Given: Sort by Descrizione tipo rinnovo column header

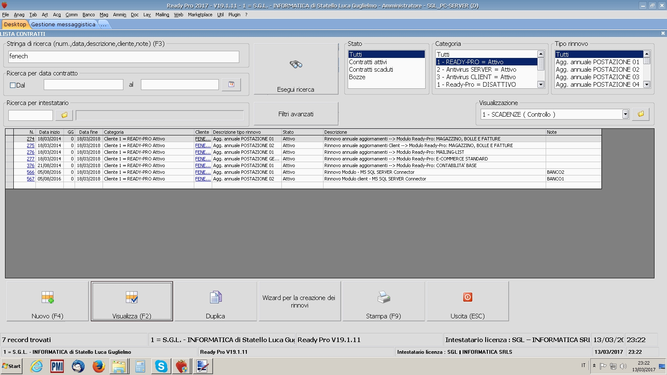Looking at the screenshot, I should (x=246, y=132).
